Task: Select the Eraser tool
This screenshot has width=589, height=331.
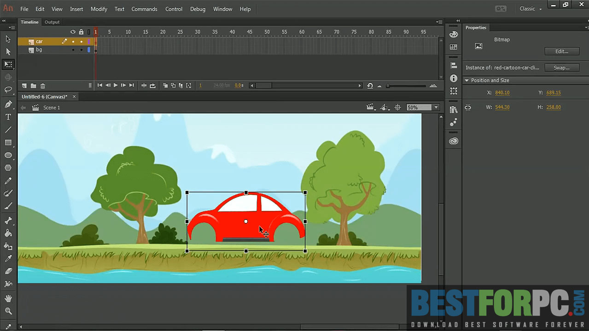Action: 8,272
